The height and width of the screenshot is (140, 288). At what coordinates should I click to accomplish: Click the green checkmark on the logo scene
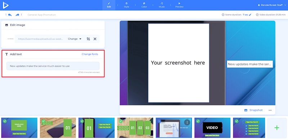click(x=5, y=121)
